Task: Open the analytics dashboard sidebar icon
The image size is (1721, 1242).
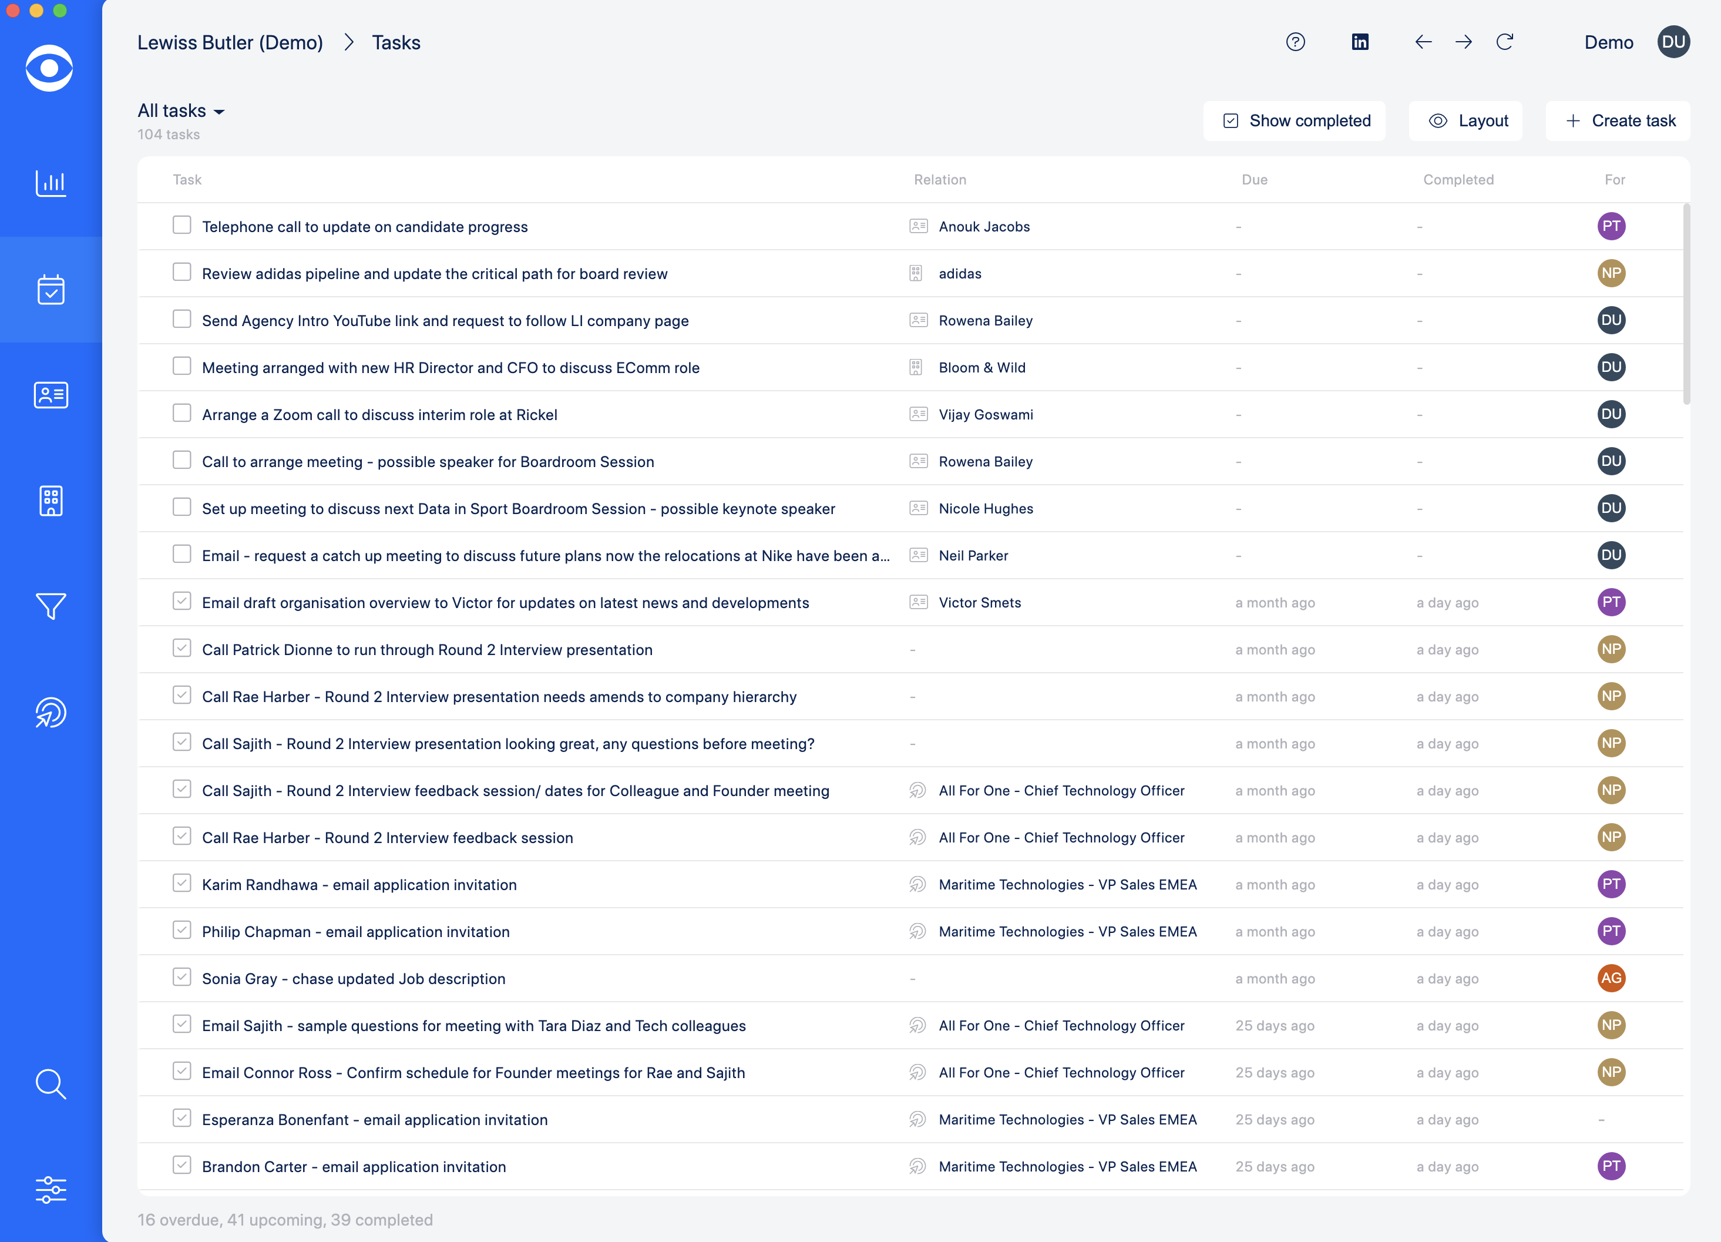Action: (x=51, y=183)
